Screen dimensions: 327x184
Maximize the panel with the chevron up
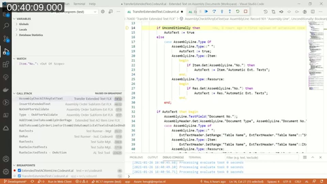(x=313, y=157)
